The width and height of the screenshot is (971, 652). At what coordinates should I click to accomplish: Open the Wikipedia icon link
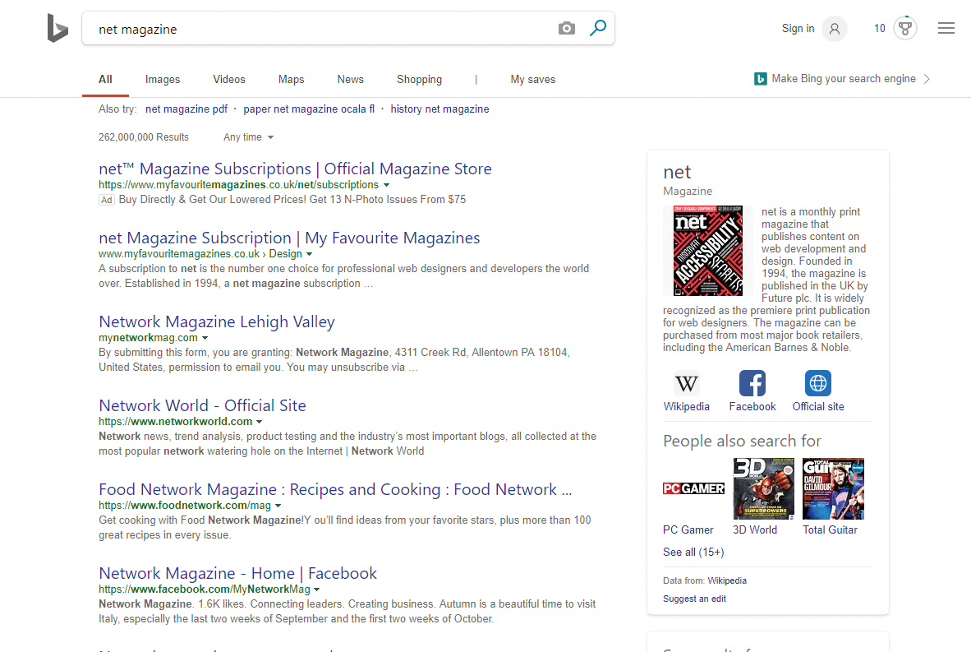[687, 384]
